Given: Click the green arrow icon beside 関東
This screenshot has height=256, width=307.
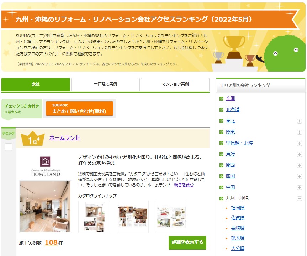Looking at the screenshot, I should click(x=221, y=132).
